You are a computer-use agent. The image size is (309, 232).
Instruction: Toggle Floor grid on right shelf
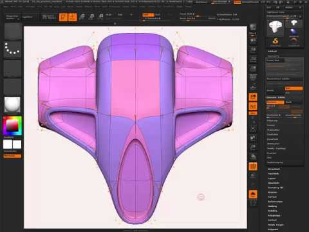click(253, 87)
